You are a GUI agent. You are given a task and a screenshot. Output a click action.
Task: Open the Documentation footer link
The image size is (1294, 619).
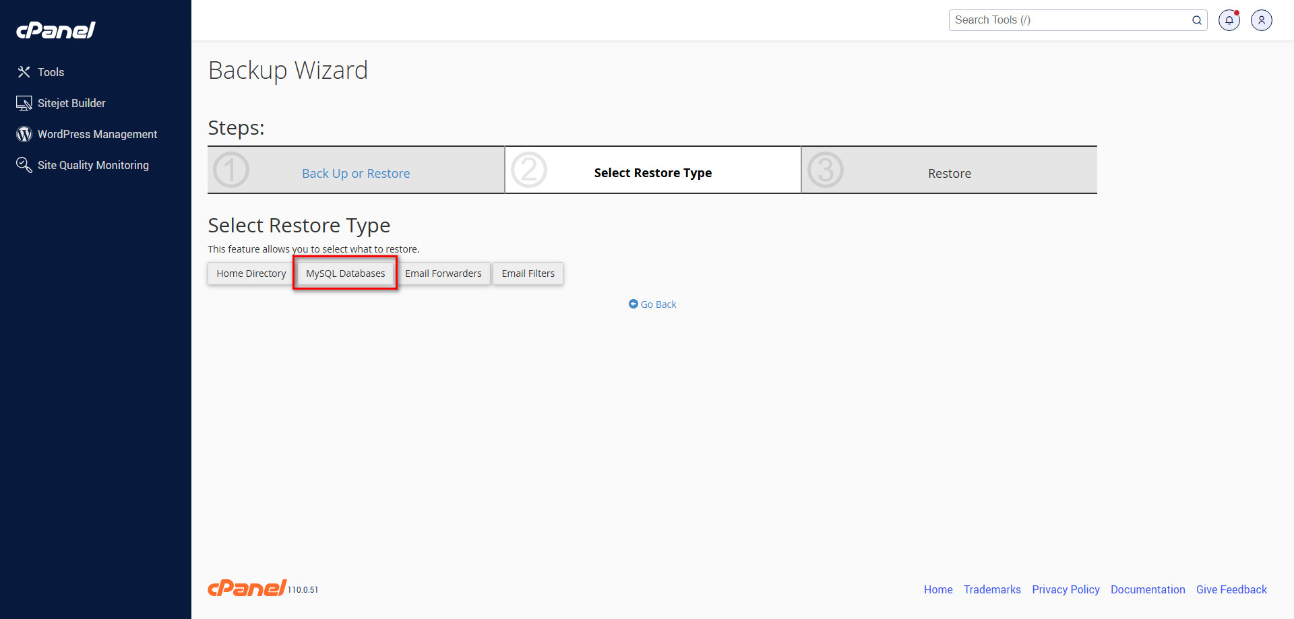(x=1147, y=589)
